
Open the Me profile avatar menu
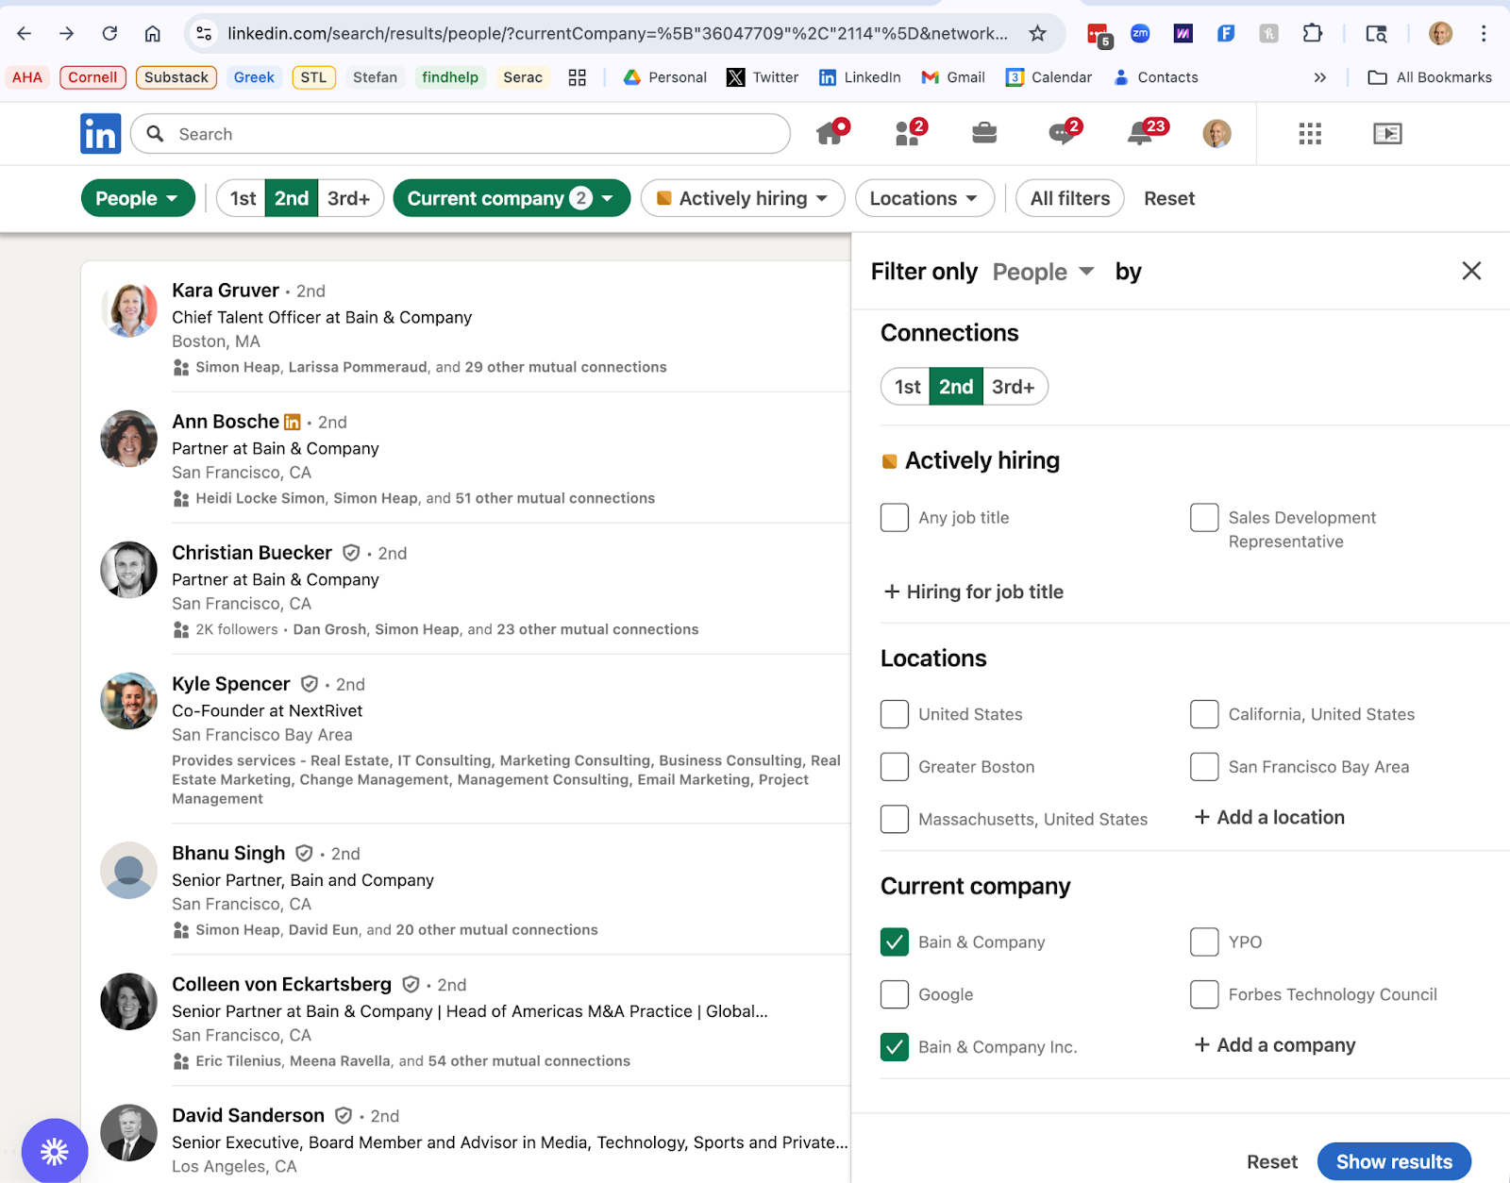pos(1216,133)
